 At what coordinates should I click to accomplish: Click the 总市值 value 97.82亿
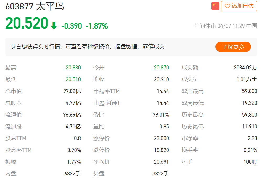point(72,91)
